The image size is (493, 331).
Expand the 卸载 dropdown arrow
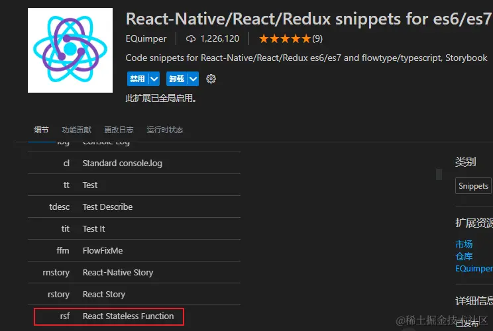[193, 79]
